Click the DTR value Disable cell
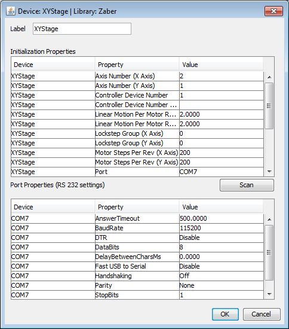Image resolution: width=289 pixels, height=329 pixels. (x=222, y=237)
